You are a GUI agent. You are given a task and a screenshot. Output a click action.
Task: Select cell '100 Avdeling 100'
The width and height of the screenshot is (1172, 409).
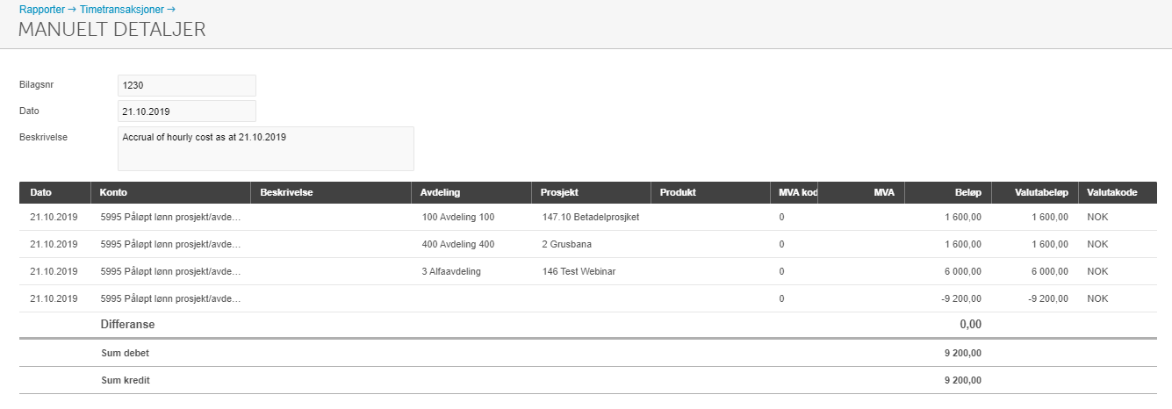458,217
